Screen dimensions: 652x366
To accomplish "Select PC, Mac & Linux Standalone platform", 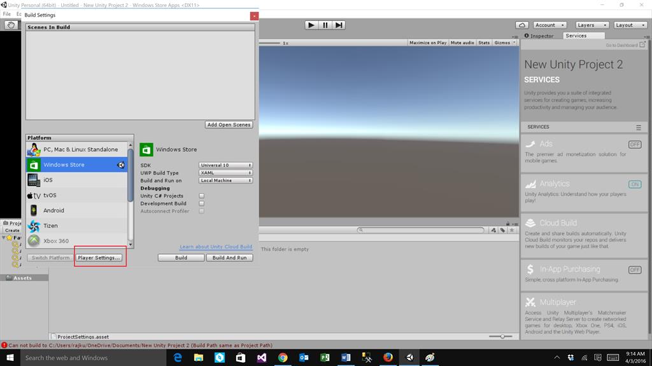I will tap(77, 149).
